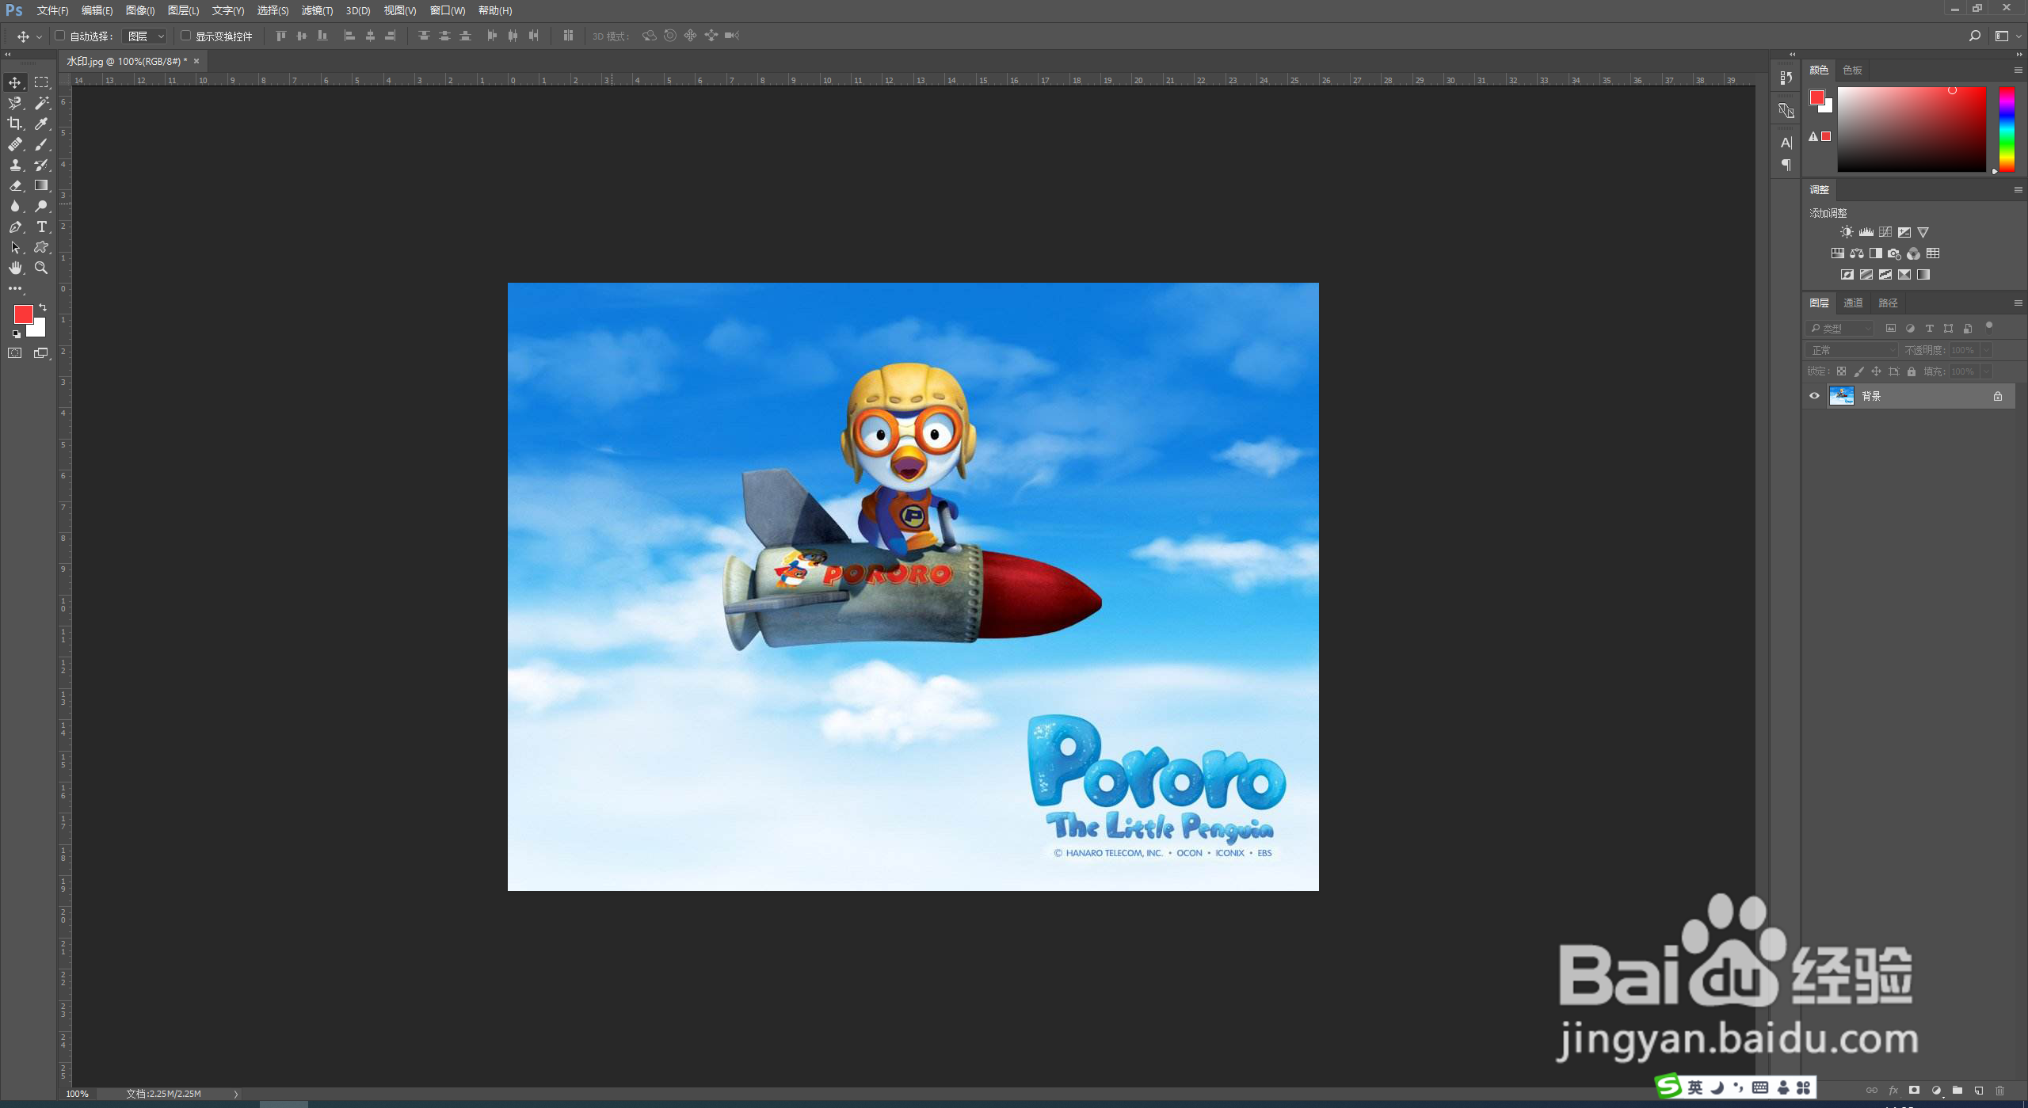Screen dimensions: 2028x1108
Task: Select the Horizontal Type tool
Action: click(x=41, y=227)
